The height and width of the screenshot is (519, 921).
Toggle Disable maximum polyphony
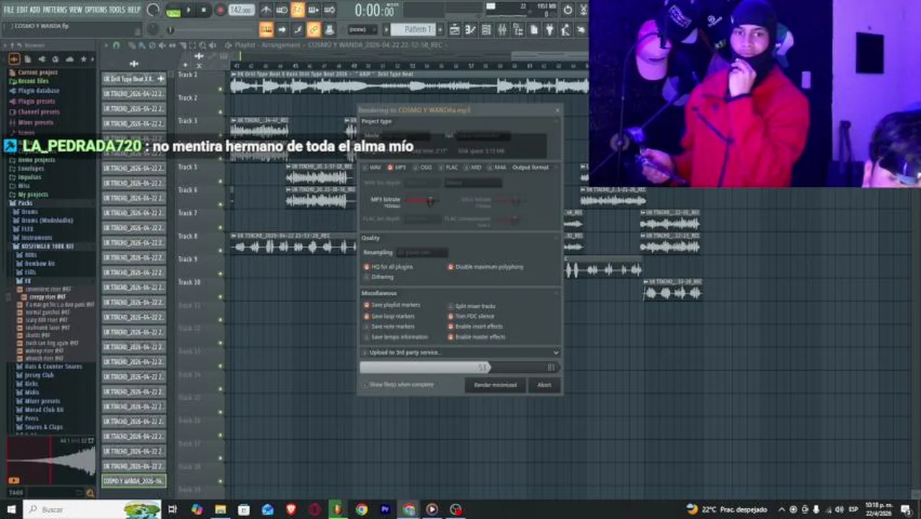[x=486, y=267]
